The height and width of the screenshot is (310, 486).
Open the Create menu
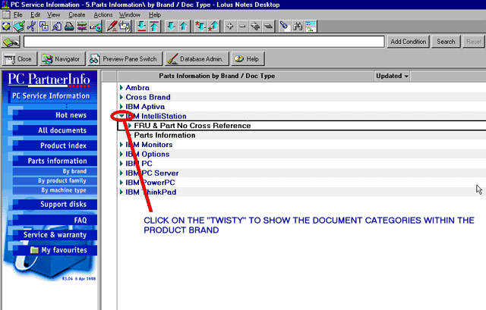click(x=77, y=14)
